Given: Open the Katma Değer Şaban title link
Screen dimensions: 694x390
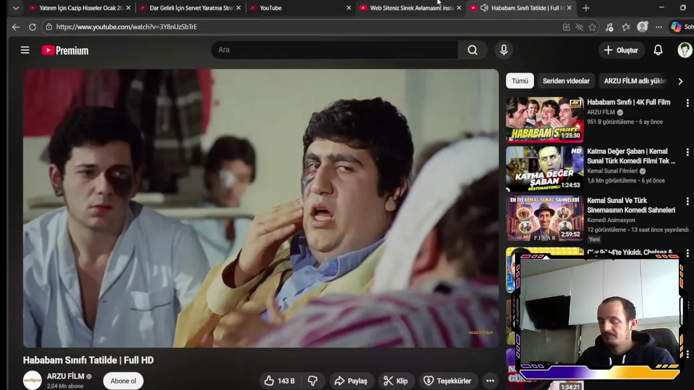Looking at the screenshot, I should click(631, 156).
